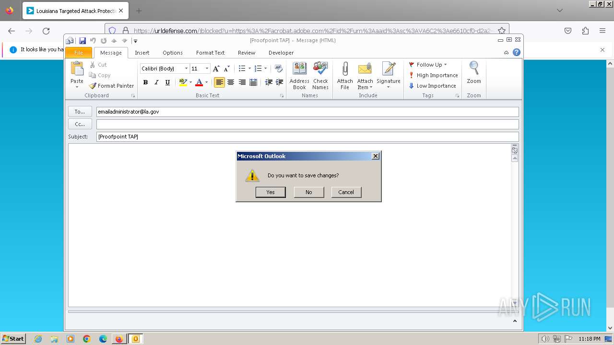Click Decrease Indent icon
Viewport: 614px width, 345px height.
coord(269,82)
